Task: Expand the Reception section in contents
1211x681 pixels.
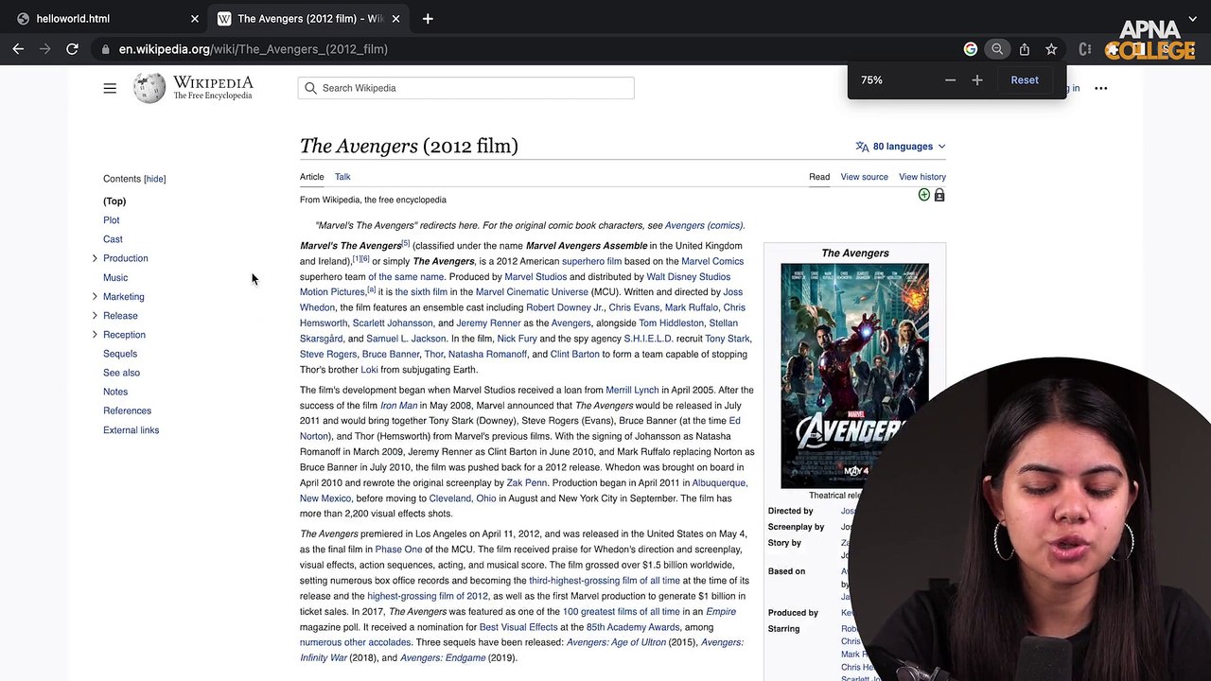Action: click(95, 334)
